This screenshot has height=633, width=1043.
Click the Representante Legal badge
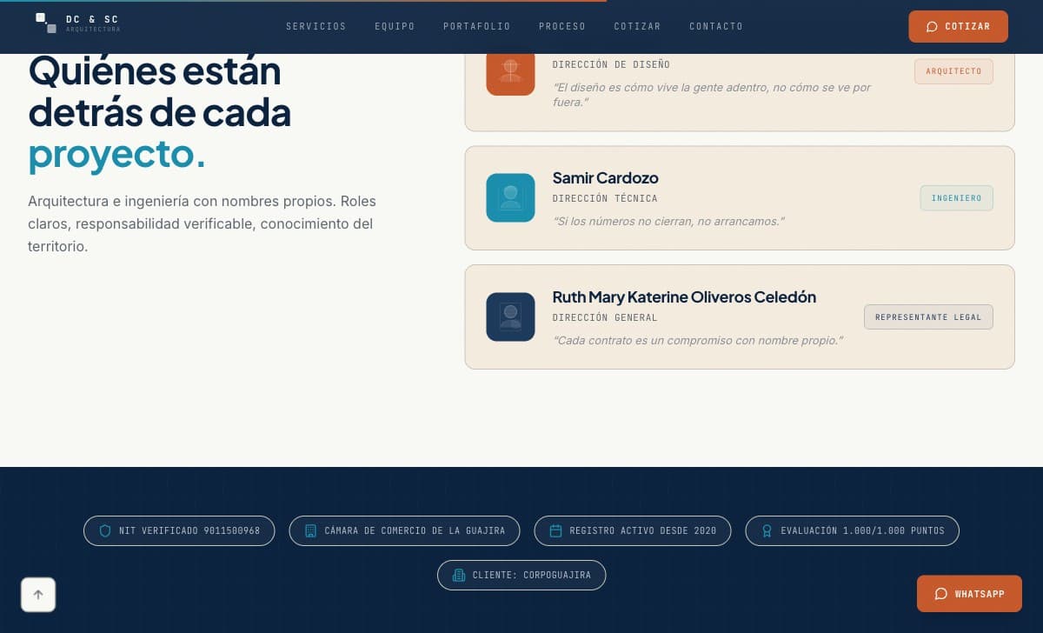[928, 317]
